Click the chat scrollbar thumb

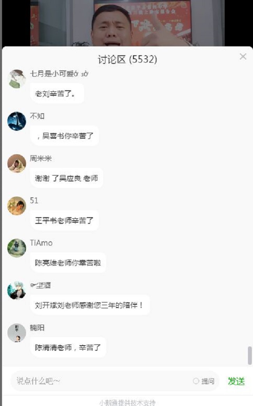point(249,355)
